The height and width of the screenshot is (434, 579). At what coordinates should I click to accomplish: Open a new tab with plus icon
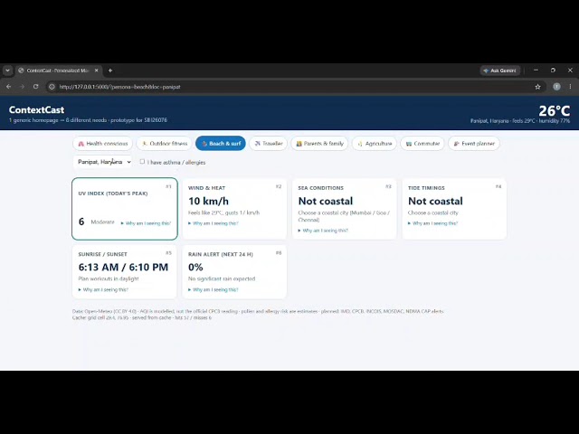coord(110,71)
